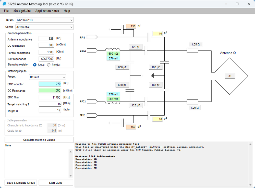Click the Antenna Q value 31

coord(230,76)
